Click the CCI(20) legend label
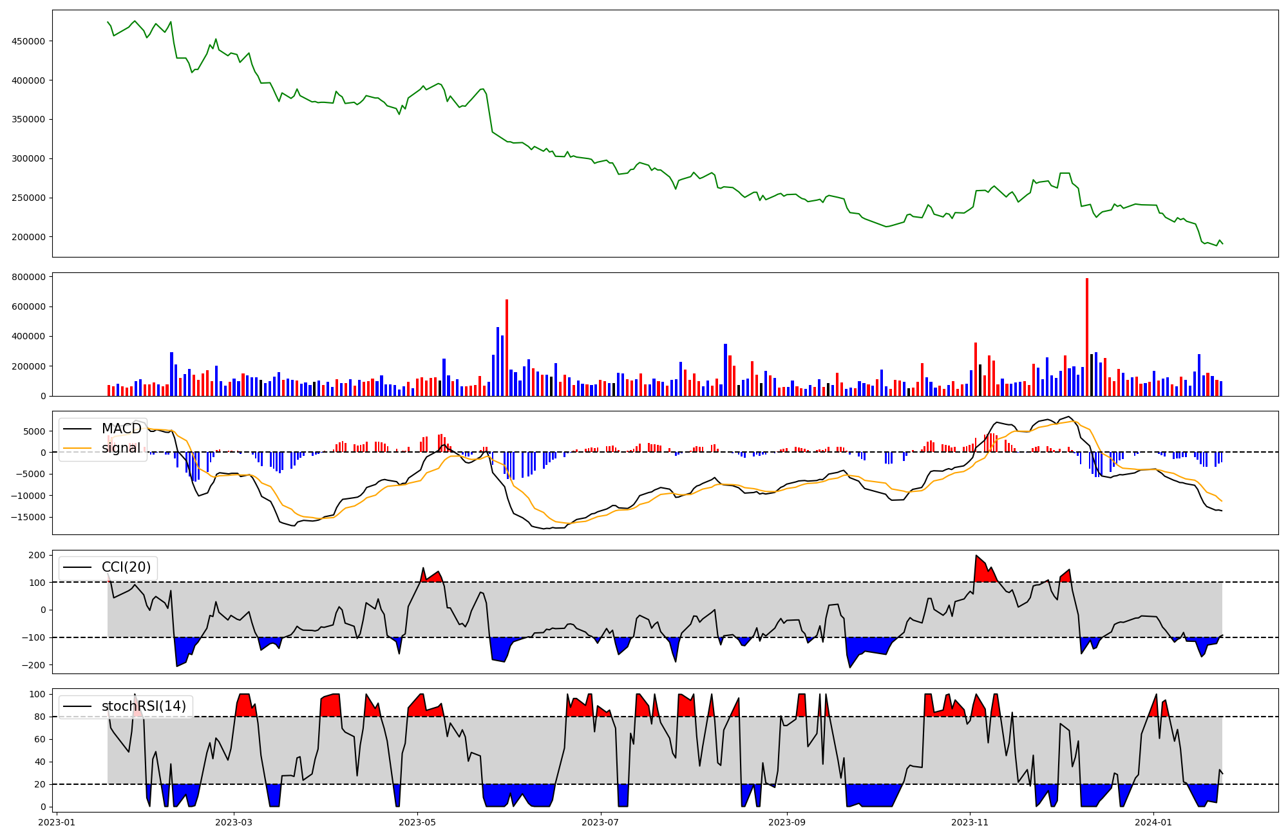1288x837 pixels. [126, 567]
